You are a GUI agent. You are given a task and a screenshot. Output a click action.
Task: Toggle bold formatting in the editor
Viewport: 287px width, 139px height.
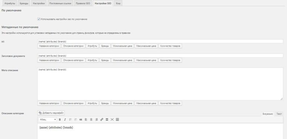[60, 120]
